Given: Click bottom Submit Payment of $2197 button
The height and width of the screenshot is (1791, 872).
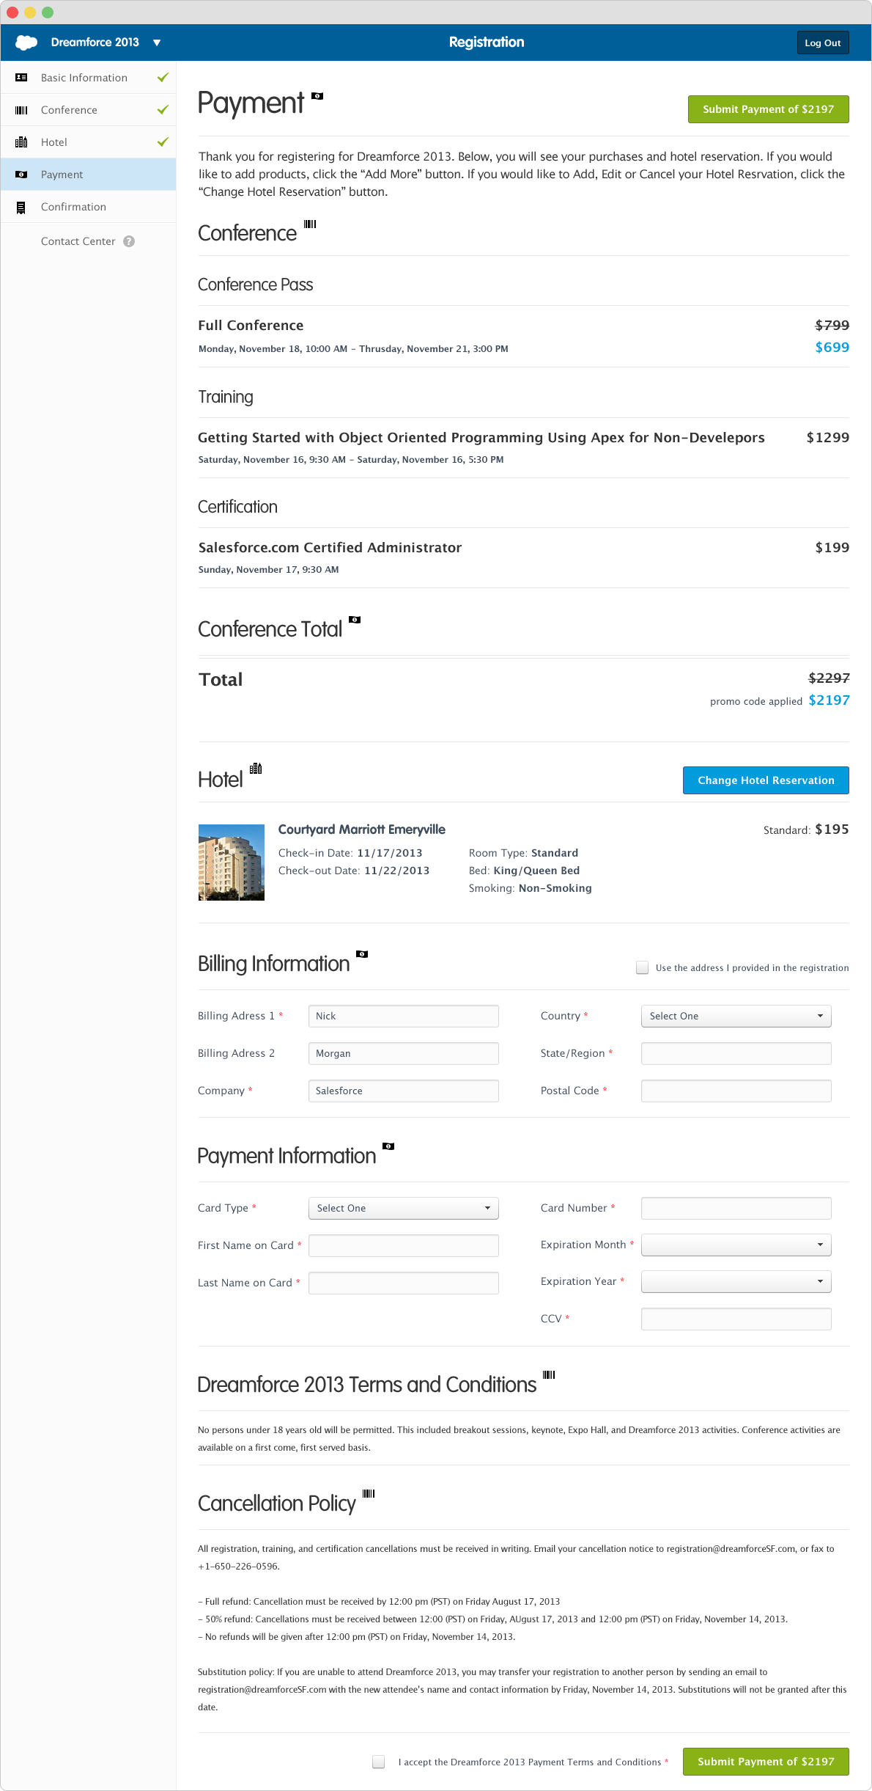Looking at the screenshot, I should (766, 1762).
